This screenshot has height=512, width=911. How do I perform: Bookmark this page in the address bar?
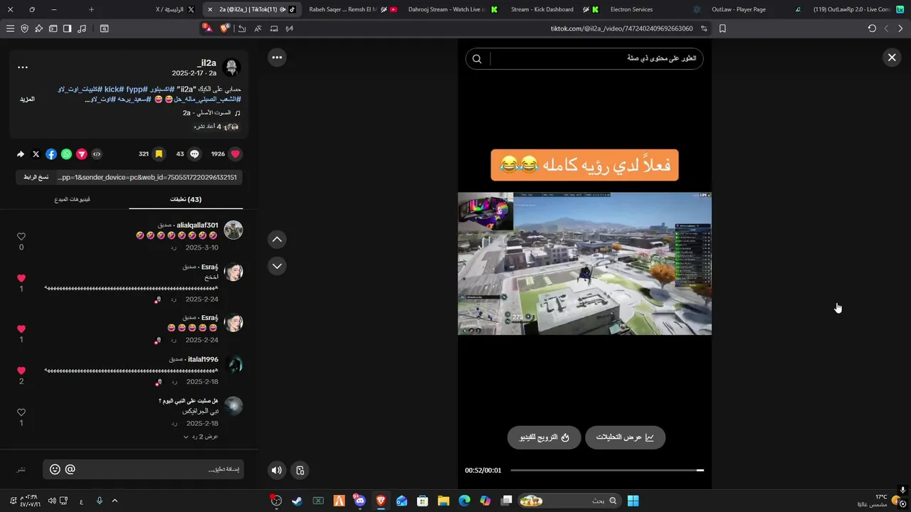click(x=722, y=28)
